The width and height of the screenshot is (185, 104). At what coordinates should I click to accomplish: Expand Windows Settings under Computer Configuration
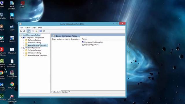click(24, 43)
